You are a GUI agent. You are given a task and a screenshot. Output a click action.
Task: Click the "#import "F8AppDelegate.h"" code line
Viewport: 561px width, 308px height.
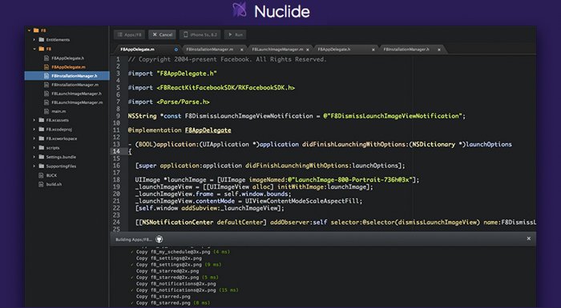pyautogui.click(x=172, y=74)
